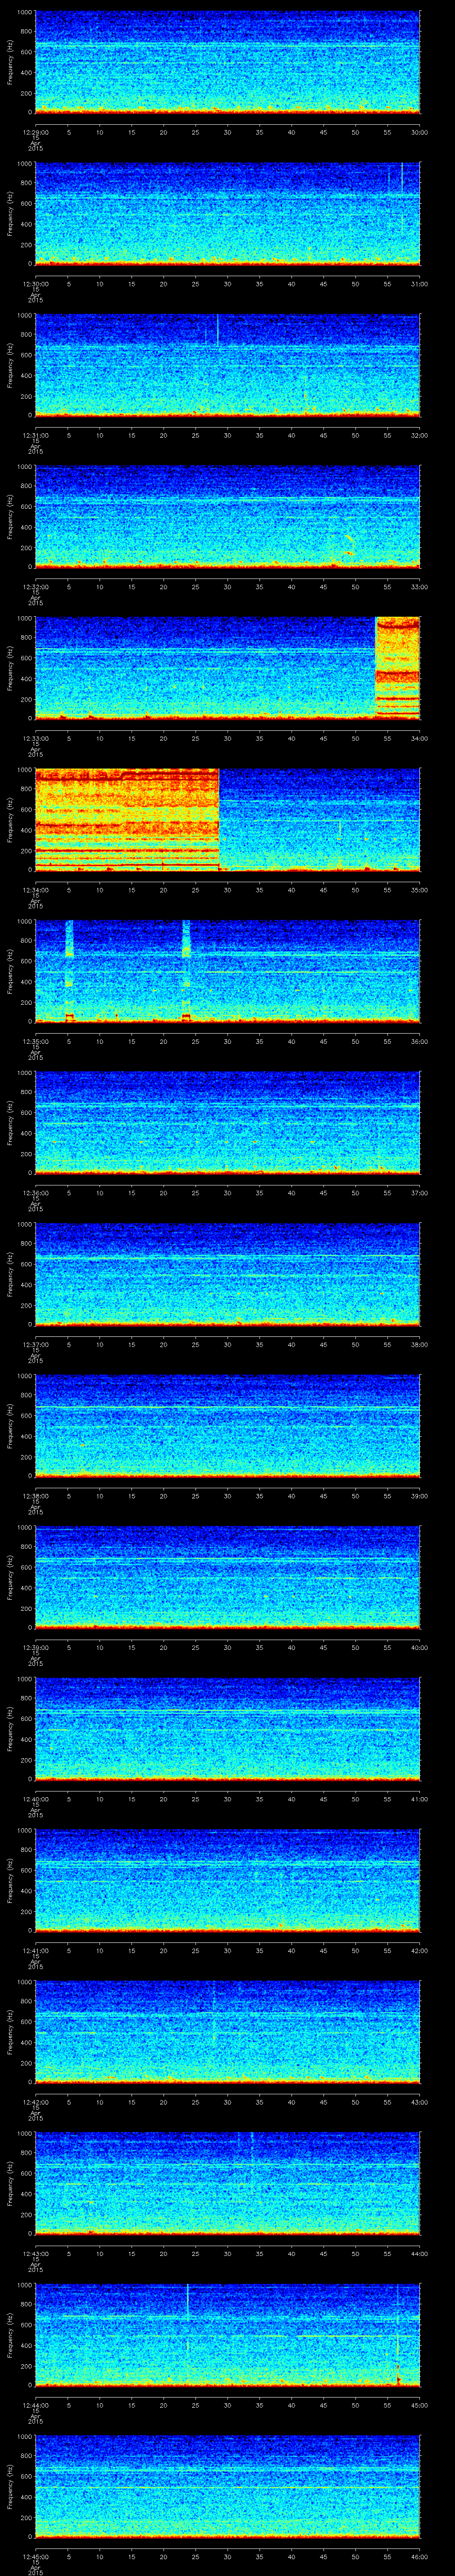Click the spectrogram panel starting at 12:29:00

pyautogui.click(x=227, y=62)
